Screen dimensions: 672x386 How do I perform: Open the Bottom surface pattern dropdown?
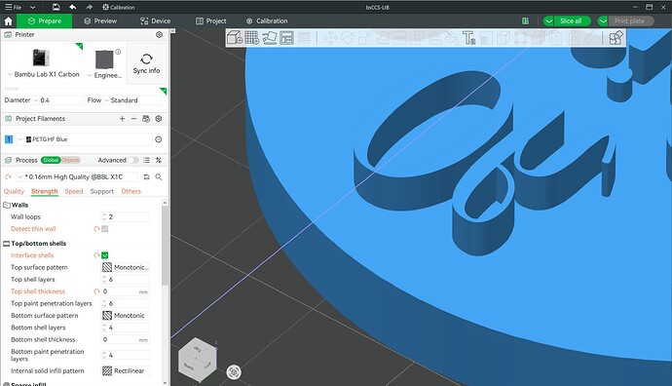point(125,315)
